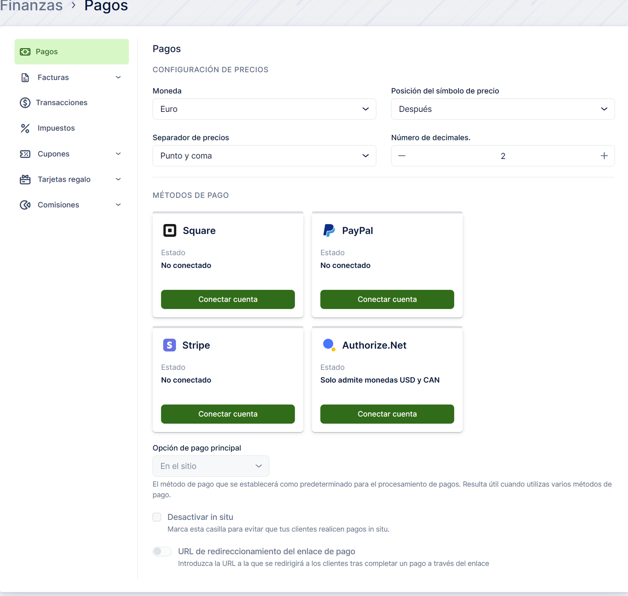Click the Facturas document icon
Image resolution: width=628 pixels, height=596 pixels.
click(x=25, y=78)
